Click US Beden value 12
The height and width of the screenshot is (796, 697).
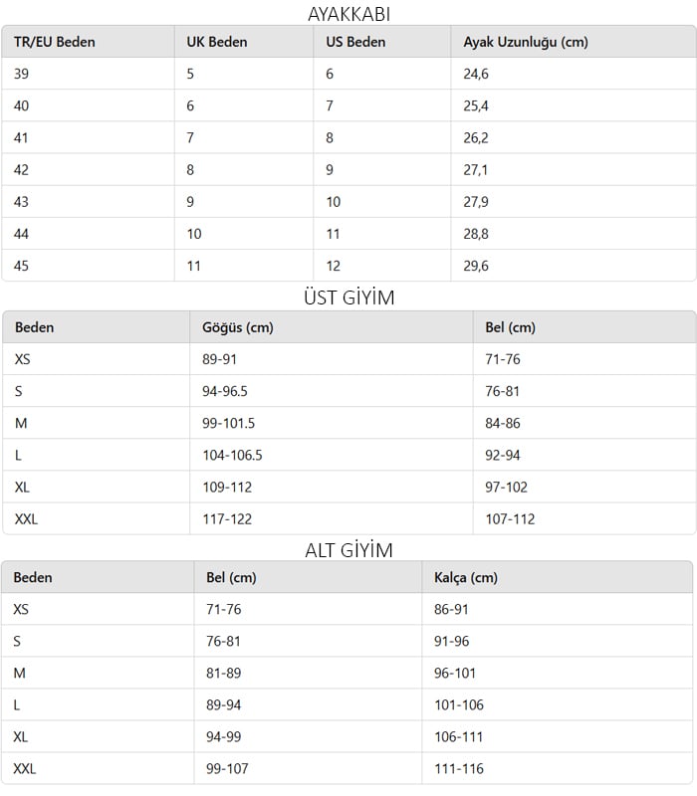coord(333,266)
